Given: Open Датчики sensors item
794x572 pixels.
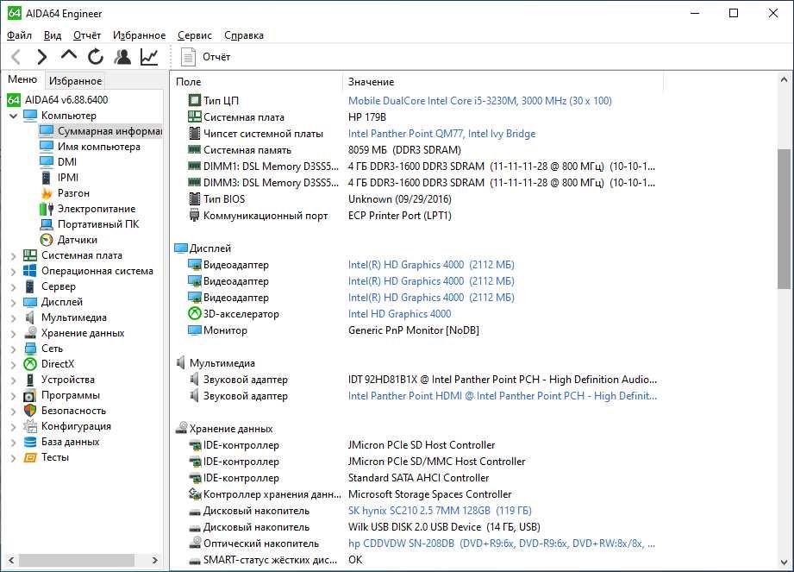Looking at the screenshot, I should 77,240.
